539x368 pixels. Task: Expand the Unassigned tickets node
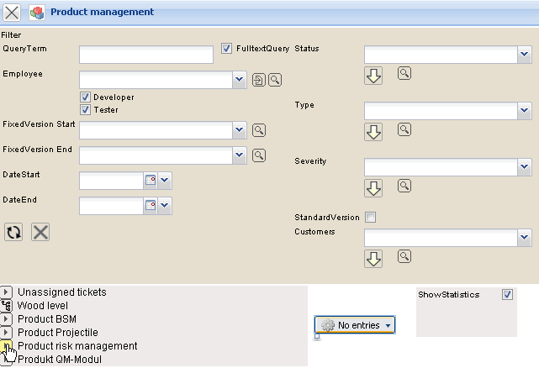pyautogui.click(x=7, y=292)
